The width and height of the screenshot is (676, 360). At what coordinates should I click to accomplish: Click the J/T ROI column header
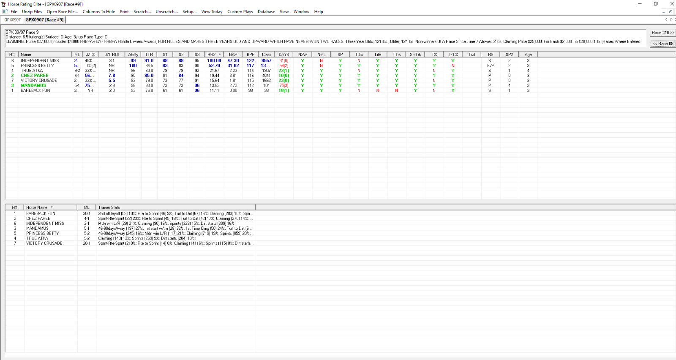pyautogui.click(x=112, y=55)
